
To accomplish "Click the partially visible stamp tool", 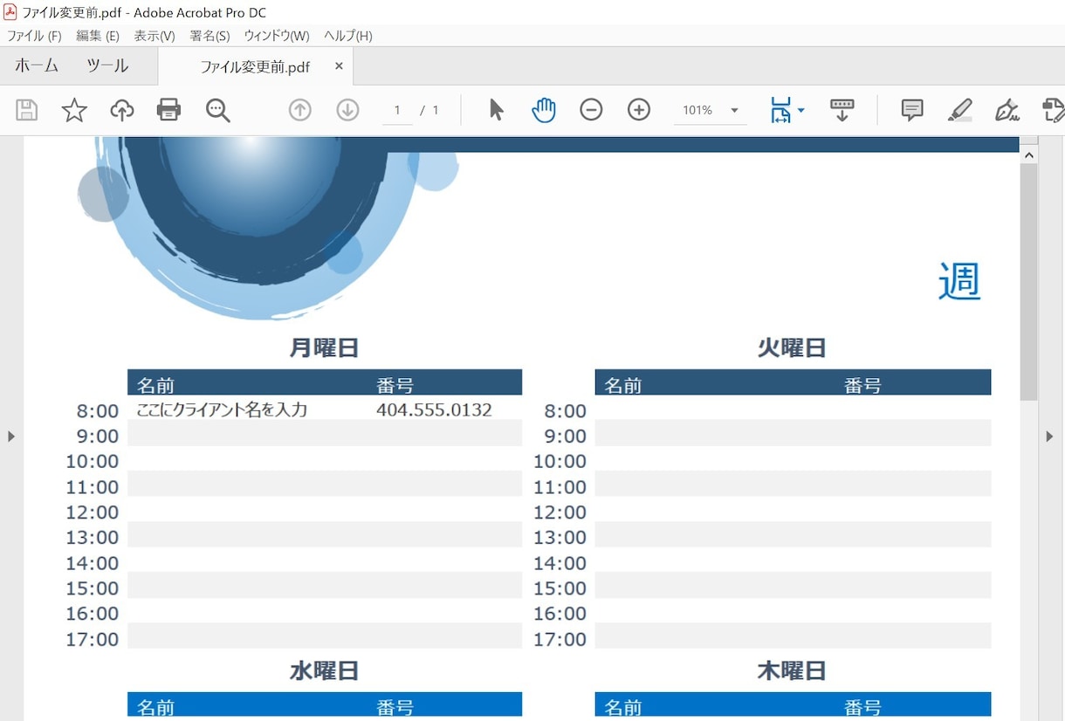I will [1054, 110].
